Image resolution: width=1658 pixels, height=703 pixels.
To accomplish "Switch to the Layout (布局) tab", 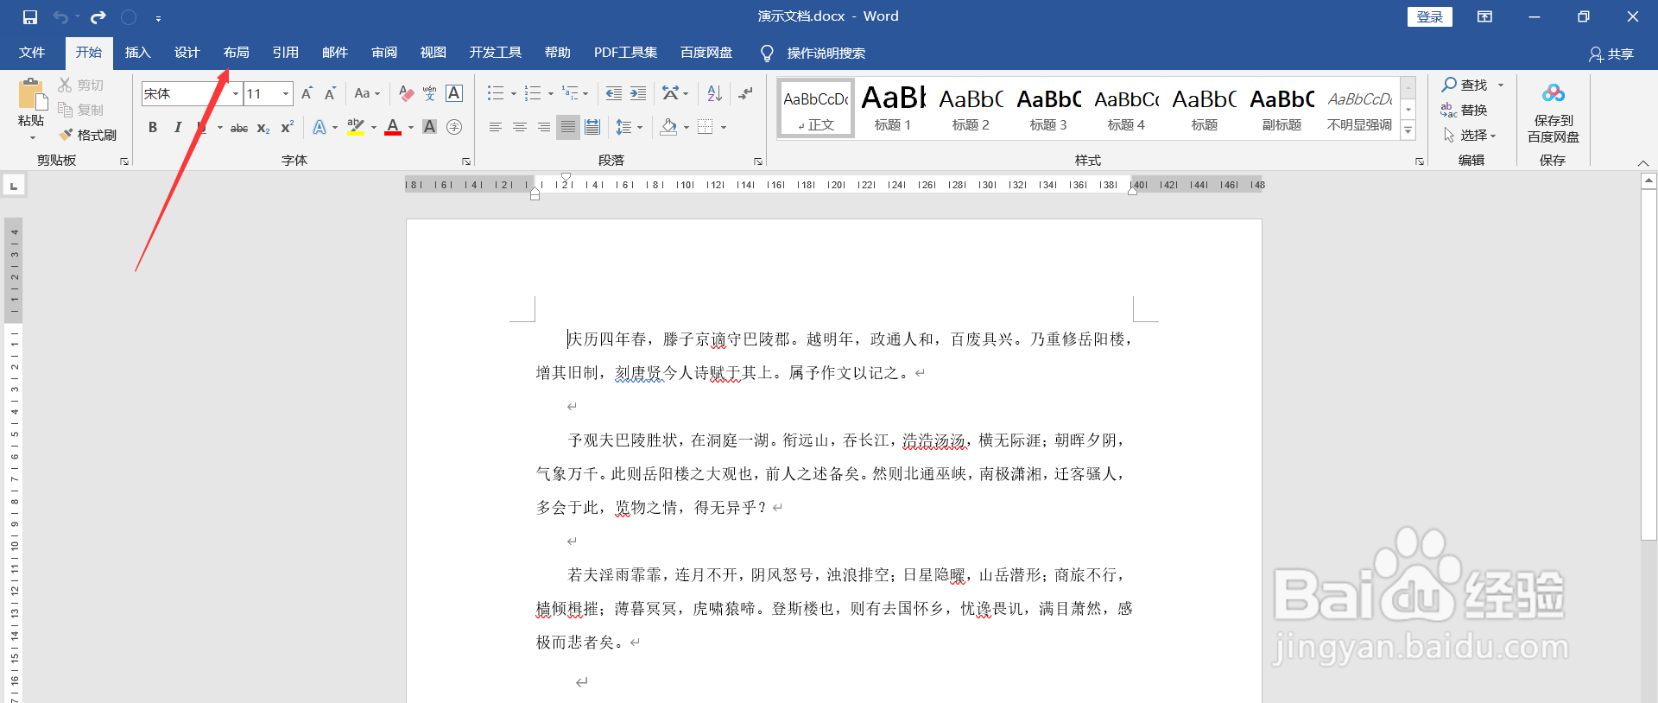I will [x=236, y=53].
